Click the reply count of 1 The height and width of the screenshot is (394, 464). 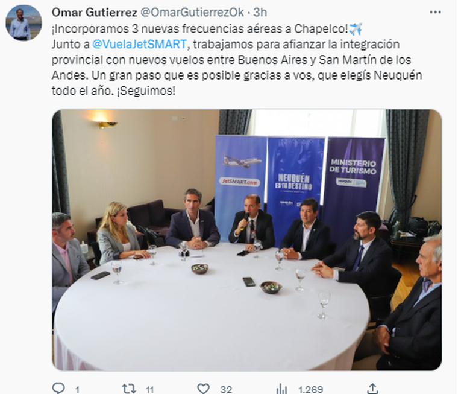click(77, 389)
